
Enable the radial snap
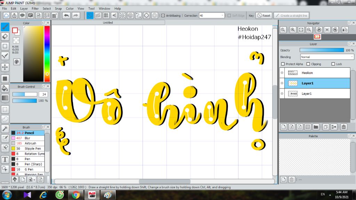point(122,15)
